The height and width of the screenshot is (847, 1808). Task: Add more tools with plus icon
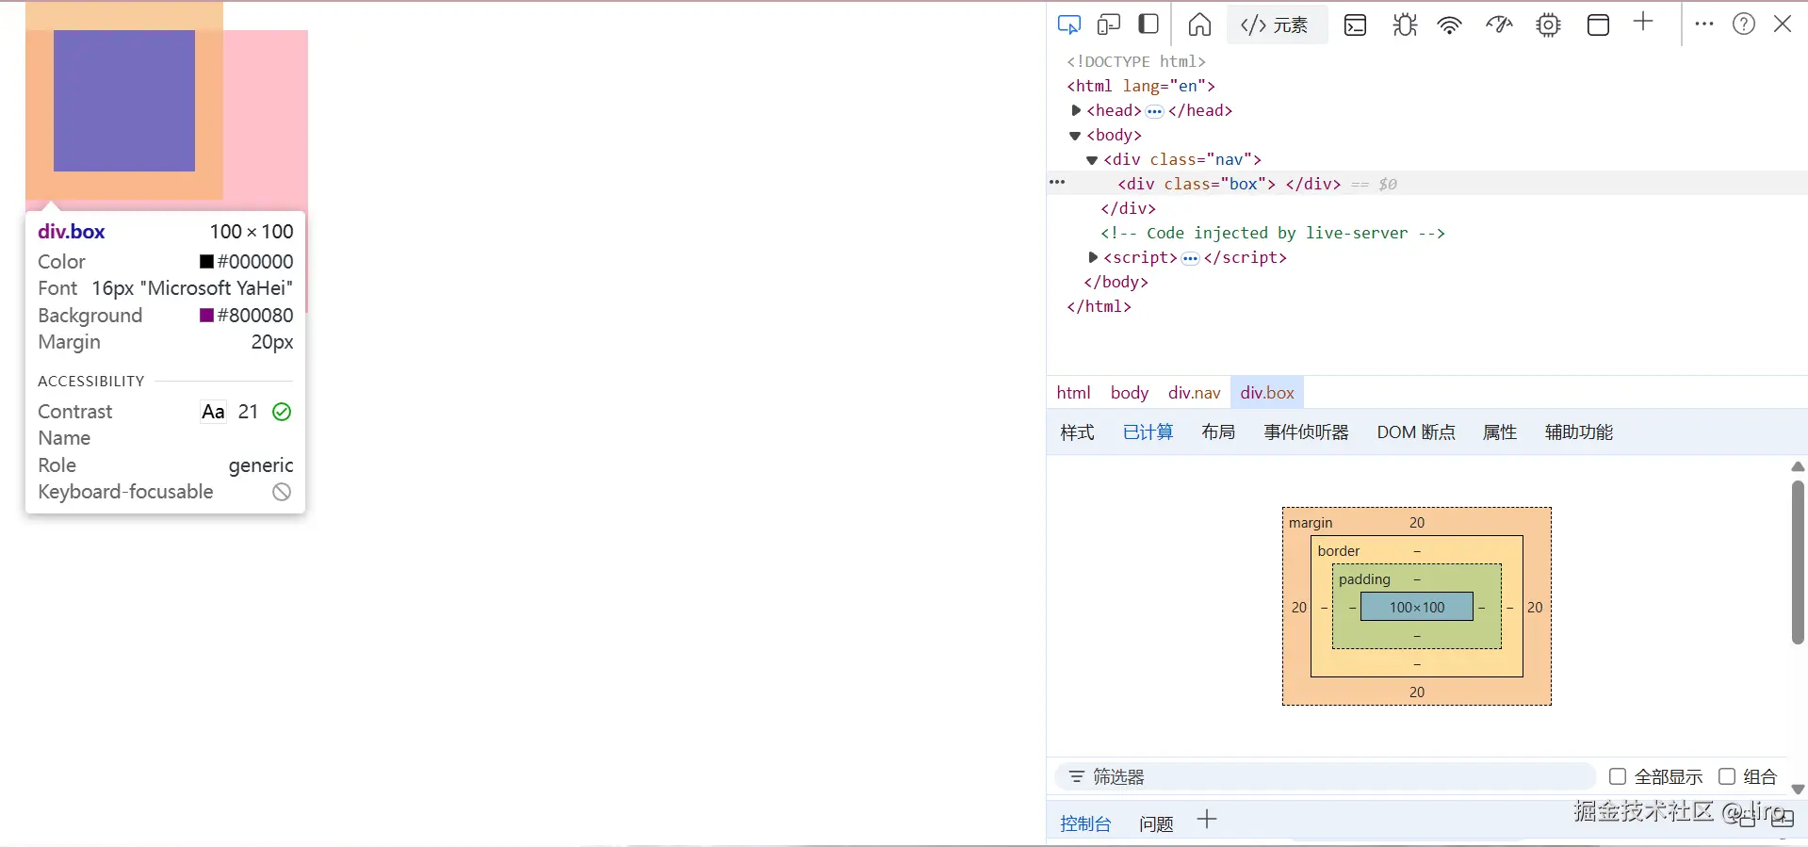(x=1643, y=22)
